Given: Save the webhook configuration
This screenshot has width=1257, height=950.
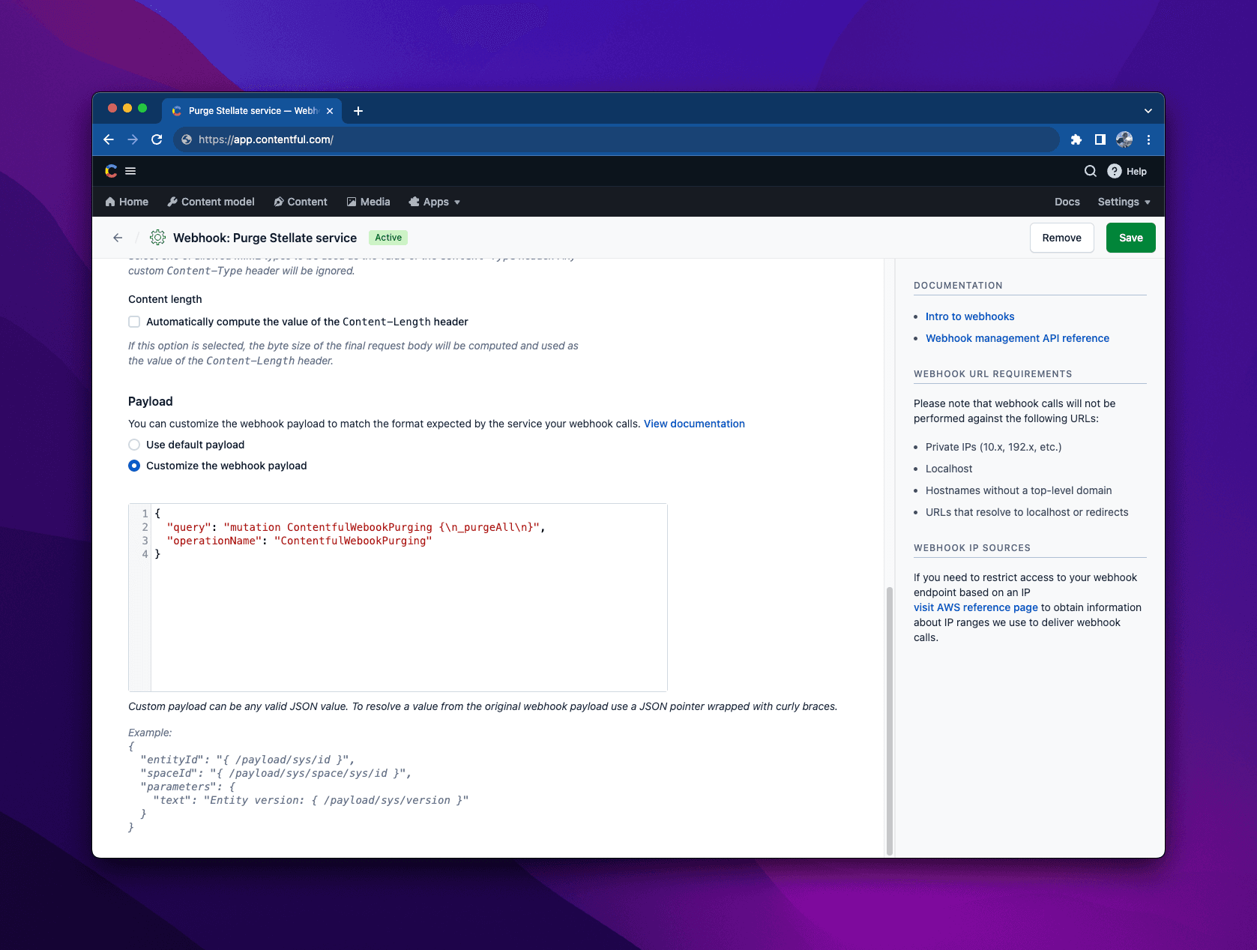Looking at the screenshot, I should click(1130, 238).
